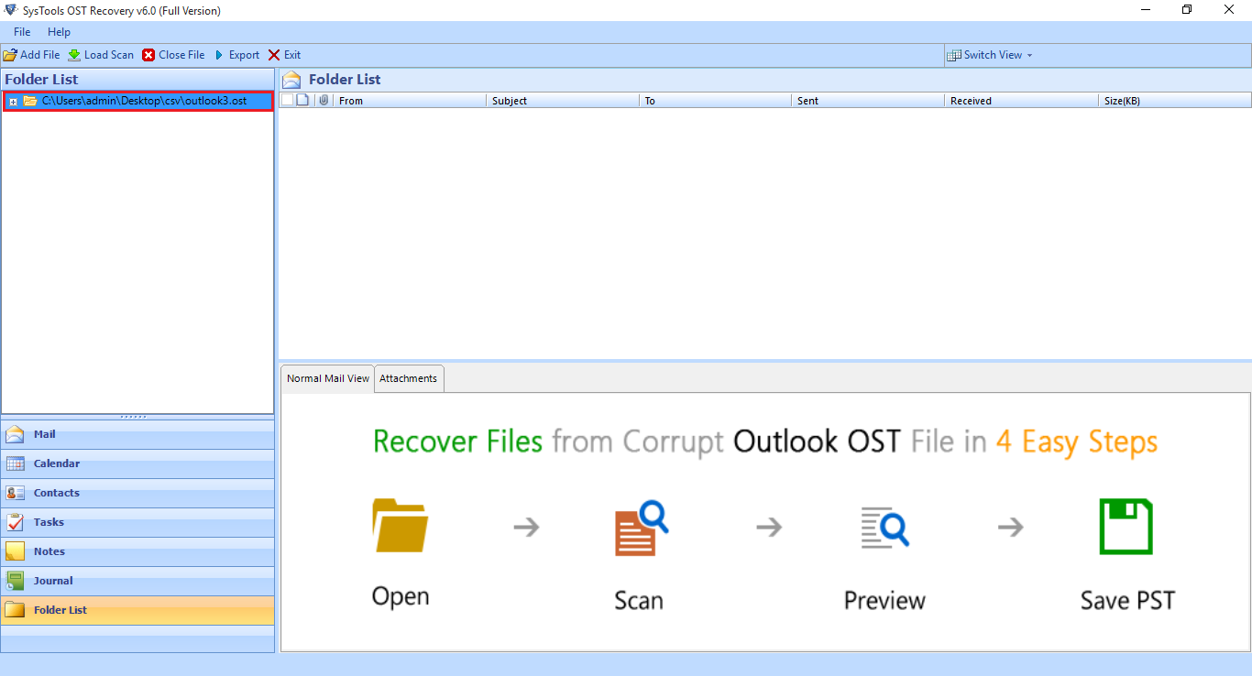1252x676 pixels.
Task: Open the Journal navigation section
Action: click(x=137, y=581)
